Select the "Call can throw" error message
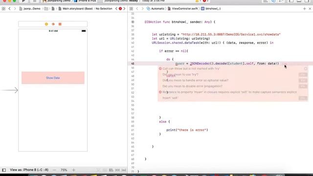This screenshot has height=176, width=313. click(191, 68)
